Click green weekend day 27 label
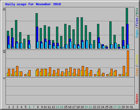The image size is (140, 110). pyautogui.click(x=115, y=107)
